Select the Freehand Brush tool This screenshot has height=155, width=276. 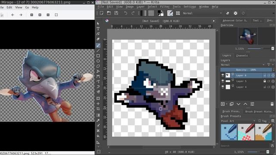[98, 45]
